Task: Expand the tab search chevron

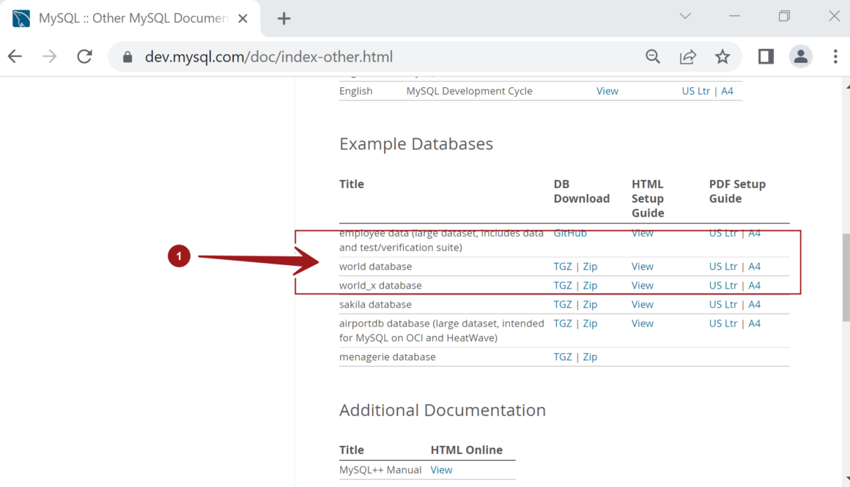Action: click(x=685, y=16)
